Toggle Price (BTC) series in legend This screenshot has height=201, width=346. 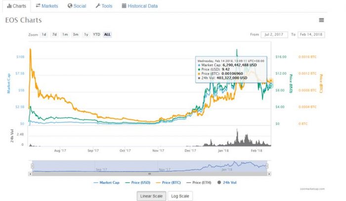168,183
